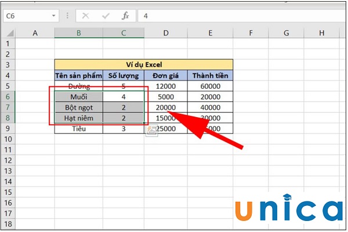The height and width of the screenshot is (232, 348).
Task: Select column F header
Action: tap(251, 33)
